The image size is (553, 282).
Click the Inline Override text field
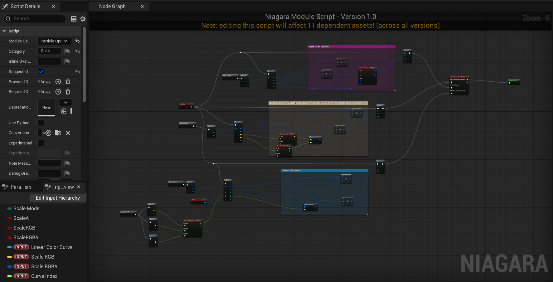(x=49, y=61)
